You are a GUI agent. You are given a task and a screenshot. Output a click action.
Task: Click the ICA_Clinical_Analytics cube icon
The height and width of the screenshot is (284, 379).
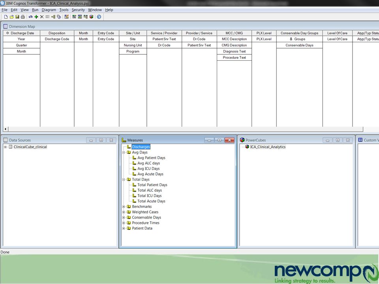(247, 147)
